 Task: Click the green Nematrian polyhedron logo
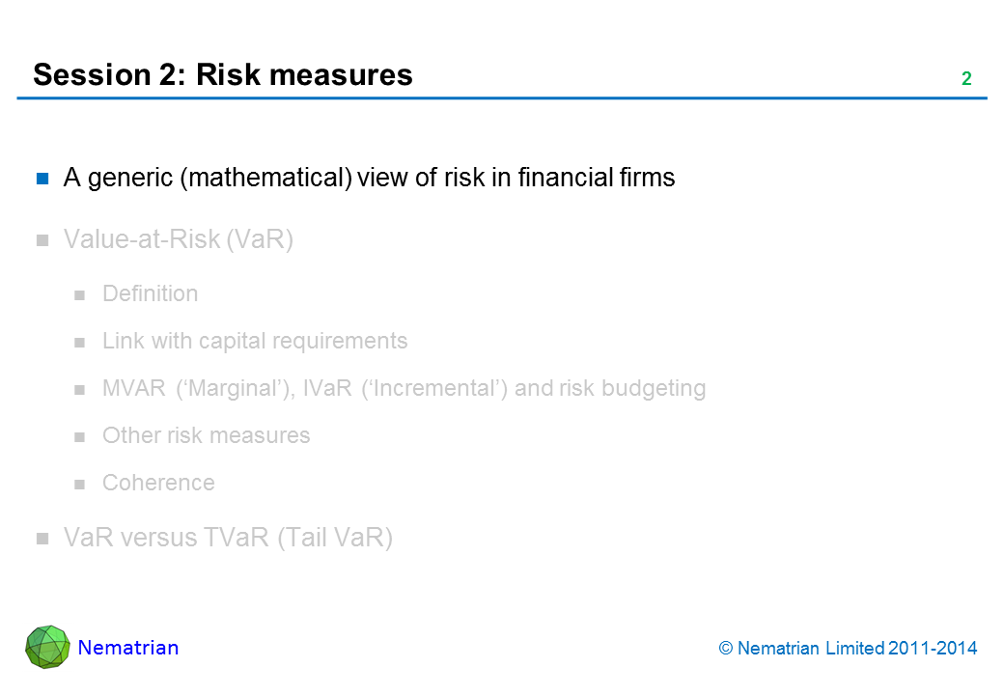pos(48,647)
